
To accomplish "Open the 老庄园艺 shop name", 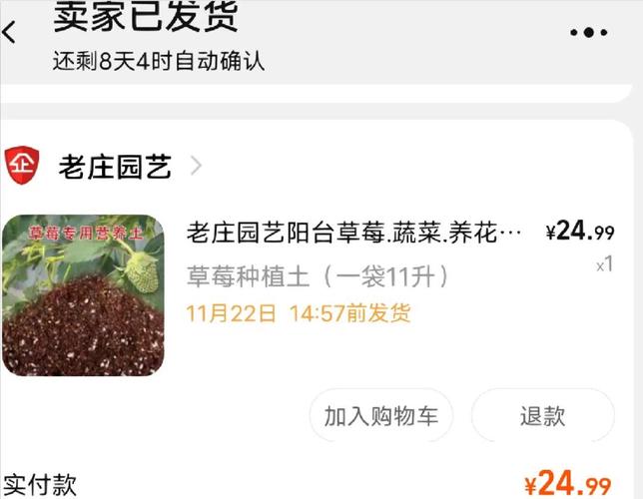I will pyautogui.click(x=115, y=167).
